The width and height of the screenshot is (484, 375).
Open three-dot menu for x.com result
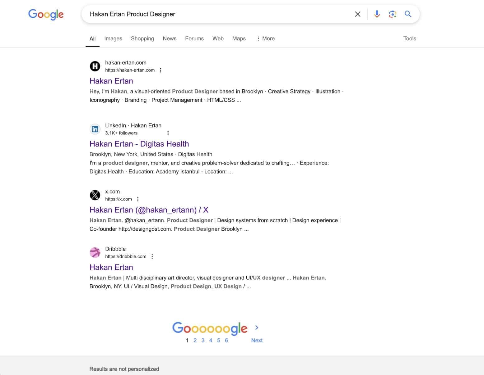tap(138, 199)
